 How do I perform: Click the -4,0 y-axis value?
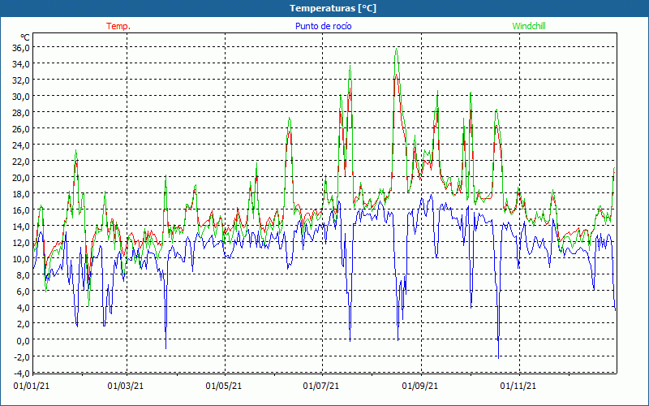22,373
